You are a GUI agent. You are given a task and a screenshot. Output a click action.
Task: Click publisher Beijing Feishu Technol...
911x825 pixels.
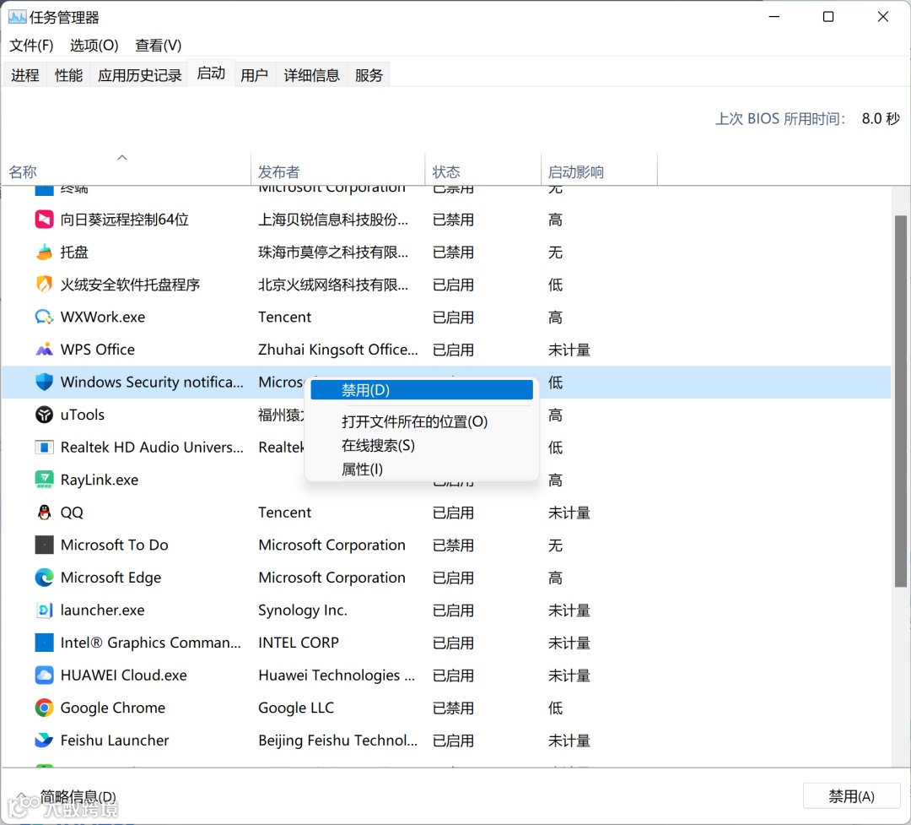[x=338, y=741]
